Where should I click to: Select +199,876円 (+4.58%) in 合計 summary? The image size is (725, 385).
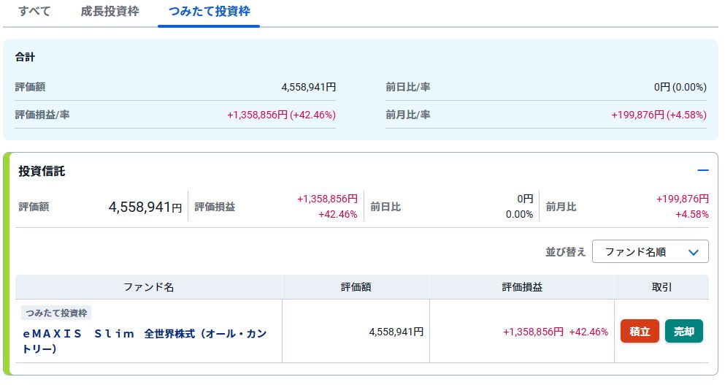(659, 115)
